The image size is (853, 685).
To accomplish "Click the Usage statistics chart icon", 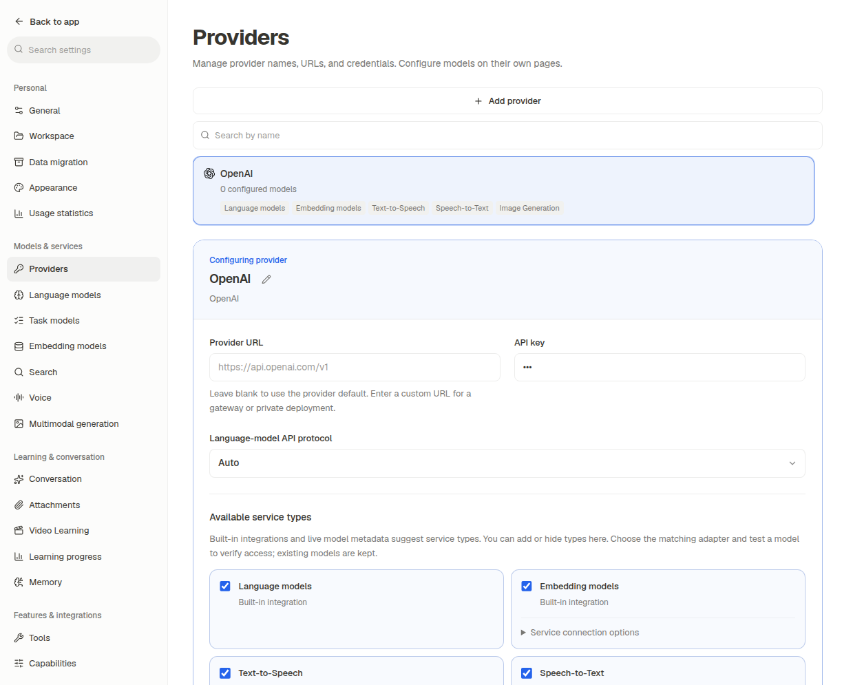I will pos(19,213).
